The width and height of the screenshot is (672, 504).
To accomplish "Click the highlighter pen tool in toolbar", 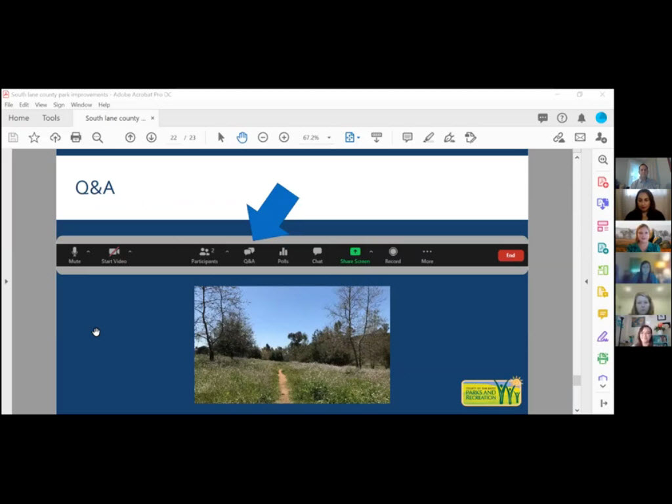I will point(429,137).
